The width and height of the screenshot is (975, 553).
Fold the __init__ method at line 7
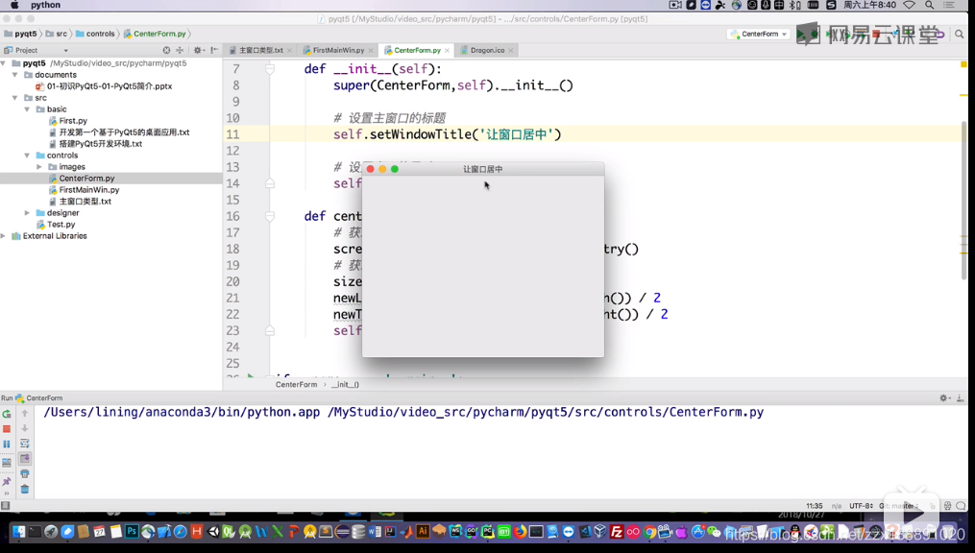(x=270, y=69)
